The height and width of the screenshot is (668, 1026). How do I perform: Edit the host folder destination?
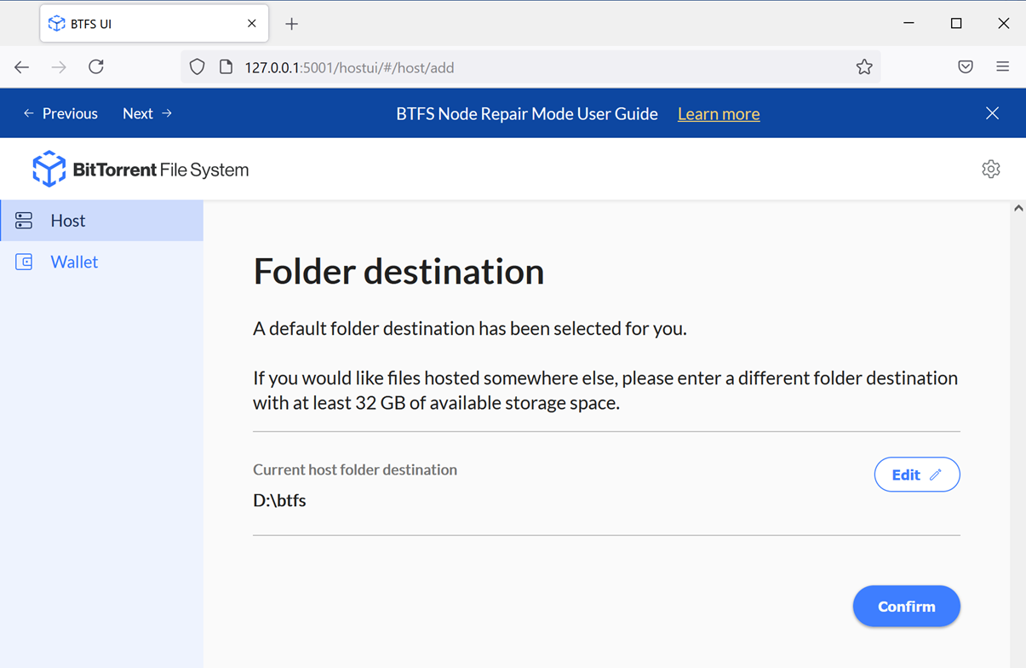coord(917,475)
